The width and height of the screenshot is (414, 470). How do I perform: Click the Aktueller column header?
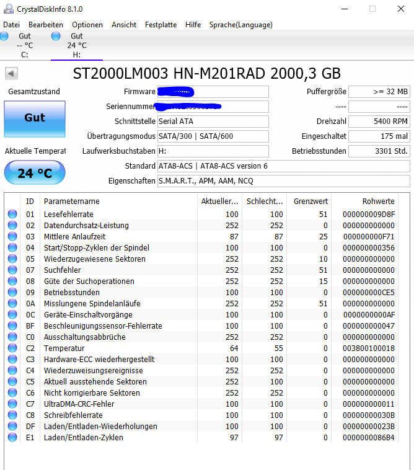(x=219, y=201)
